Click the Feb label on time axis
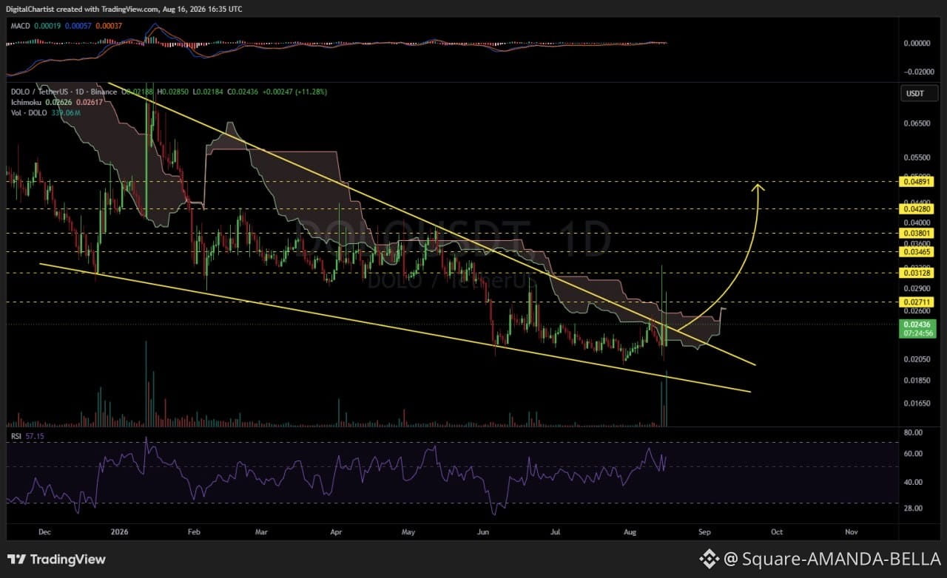Screen dimensions: 947x578 [194, 531]
